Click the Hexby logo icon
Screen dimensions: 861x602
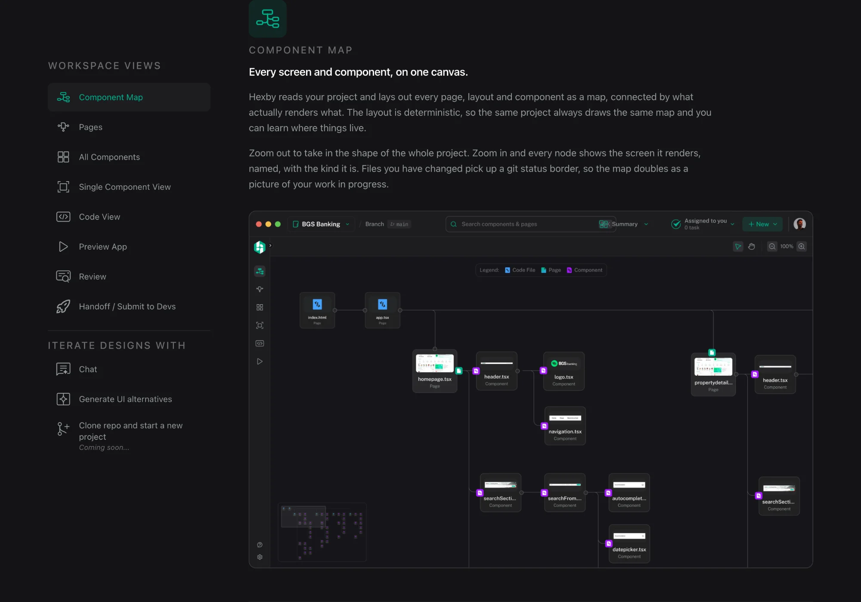[260, 247]
